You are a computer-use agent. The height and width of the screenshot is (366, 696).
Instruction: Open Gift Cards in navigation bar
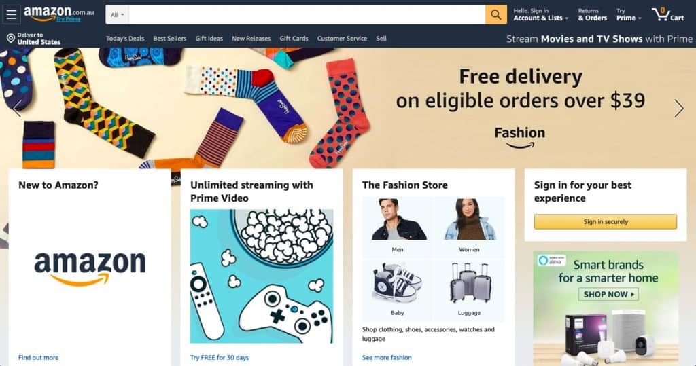294,39
